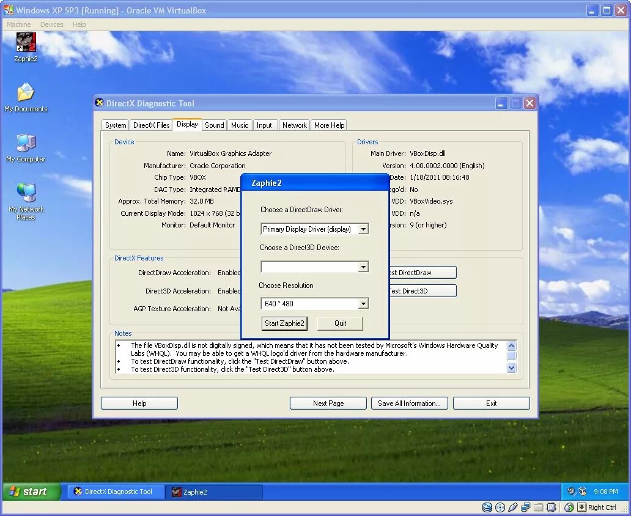Click the Oracle Corporation manufacturer text
Screen dimensions: 631x516
[217, 166]
